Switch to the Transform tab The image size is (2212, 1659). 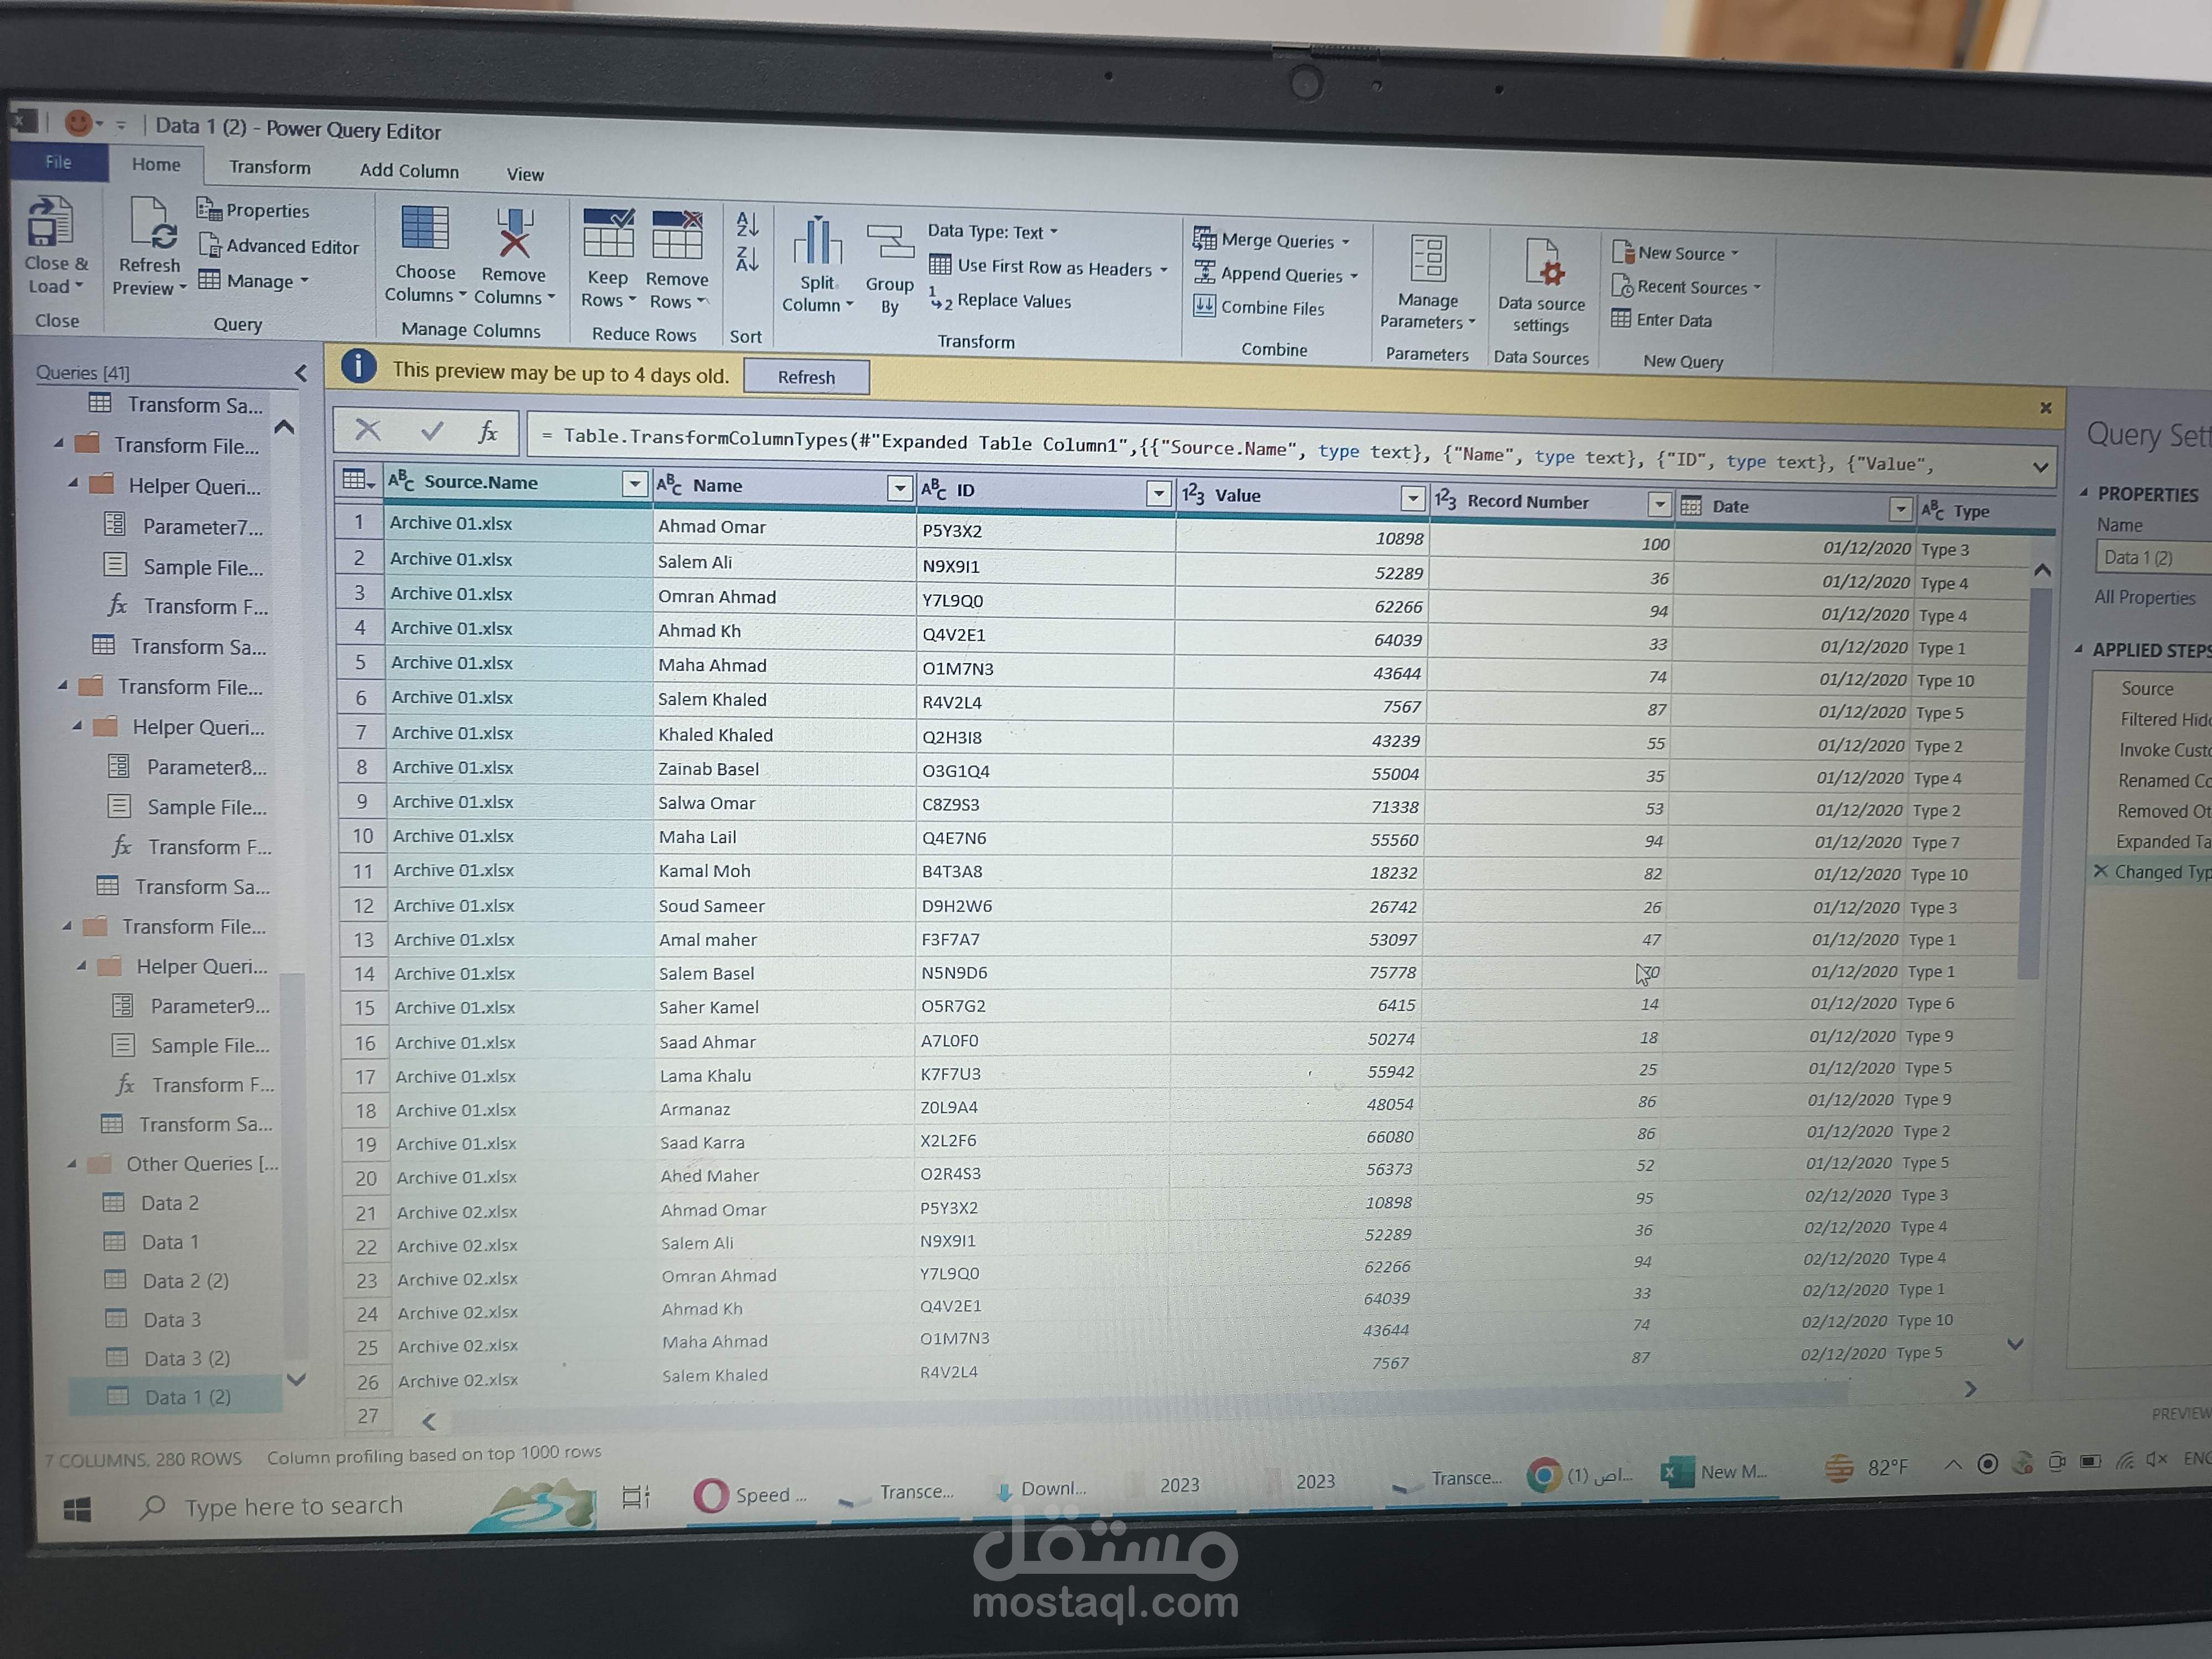click(x=270, y=167)
